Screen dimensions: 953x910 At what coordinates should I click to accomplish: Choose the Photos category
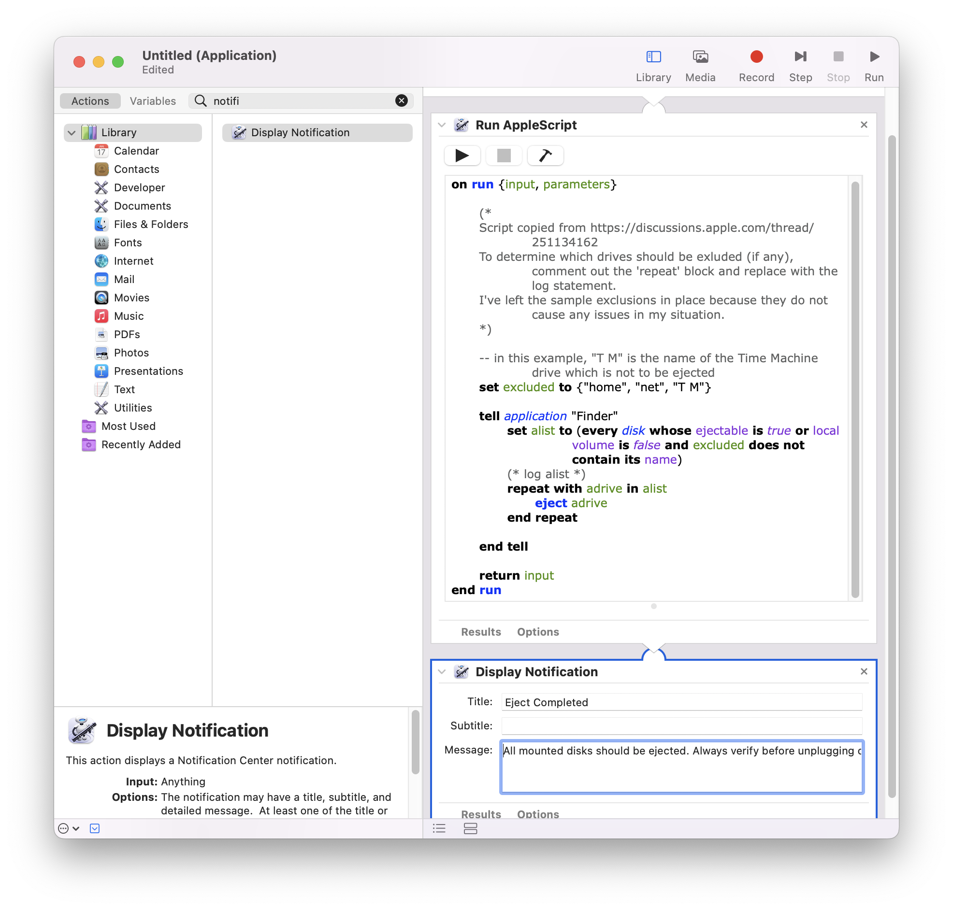click(x=131, y=353)
